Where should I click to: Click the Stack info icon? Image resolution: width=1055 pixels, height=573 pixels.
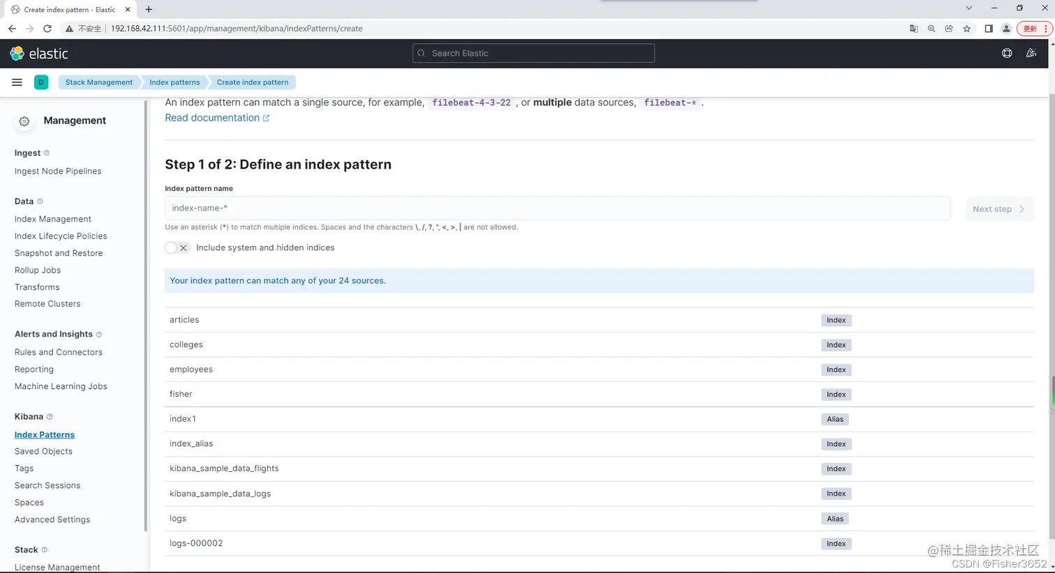point(45,549)
